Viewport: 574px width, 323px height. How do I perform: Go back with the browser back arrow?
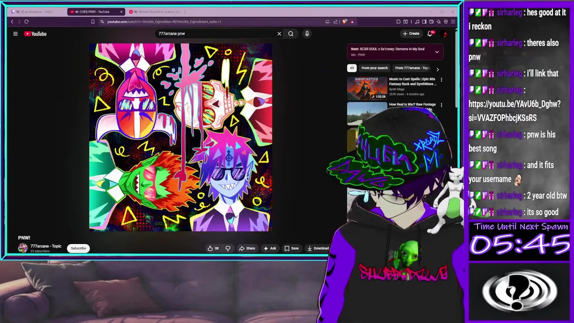(12, 22)
